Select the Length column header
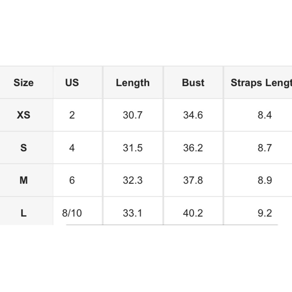Image resolution: width=292 pixels, height=292 pixels. (x=133, y=83)
